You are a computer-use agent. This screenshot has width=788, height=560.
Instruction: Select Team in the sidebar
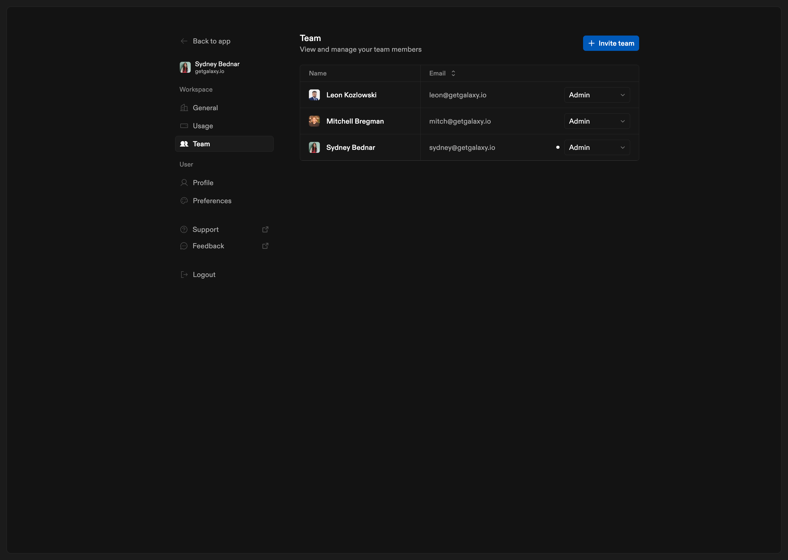pos(224,144)
